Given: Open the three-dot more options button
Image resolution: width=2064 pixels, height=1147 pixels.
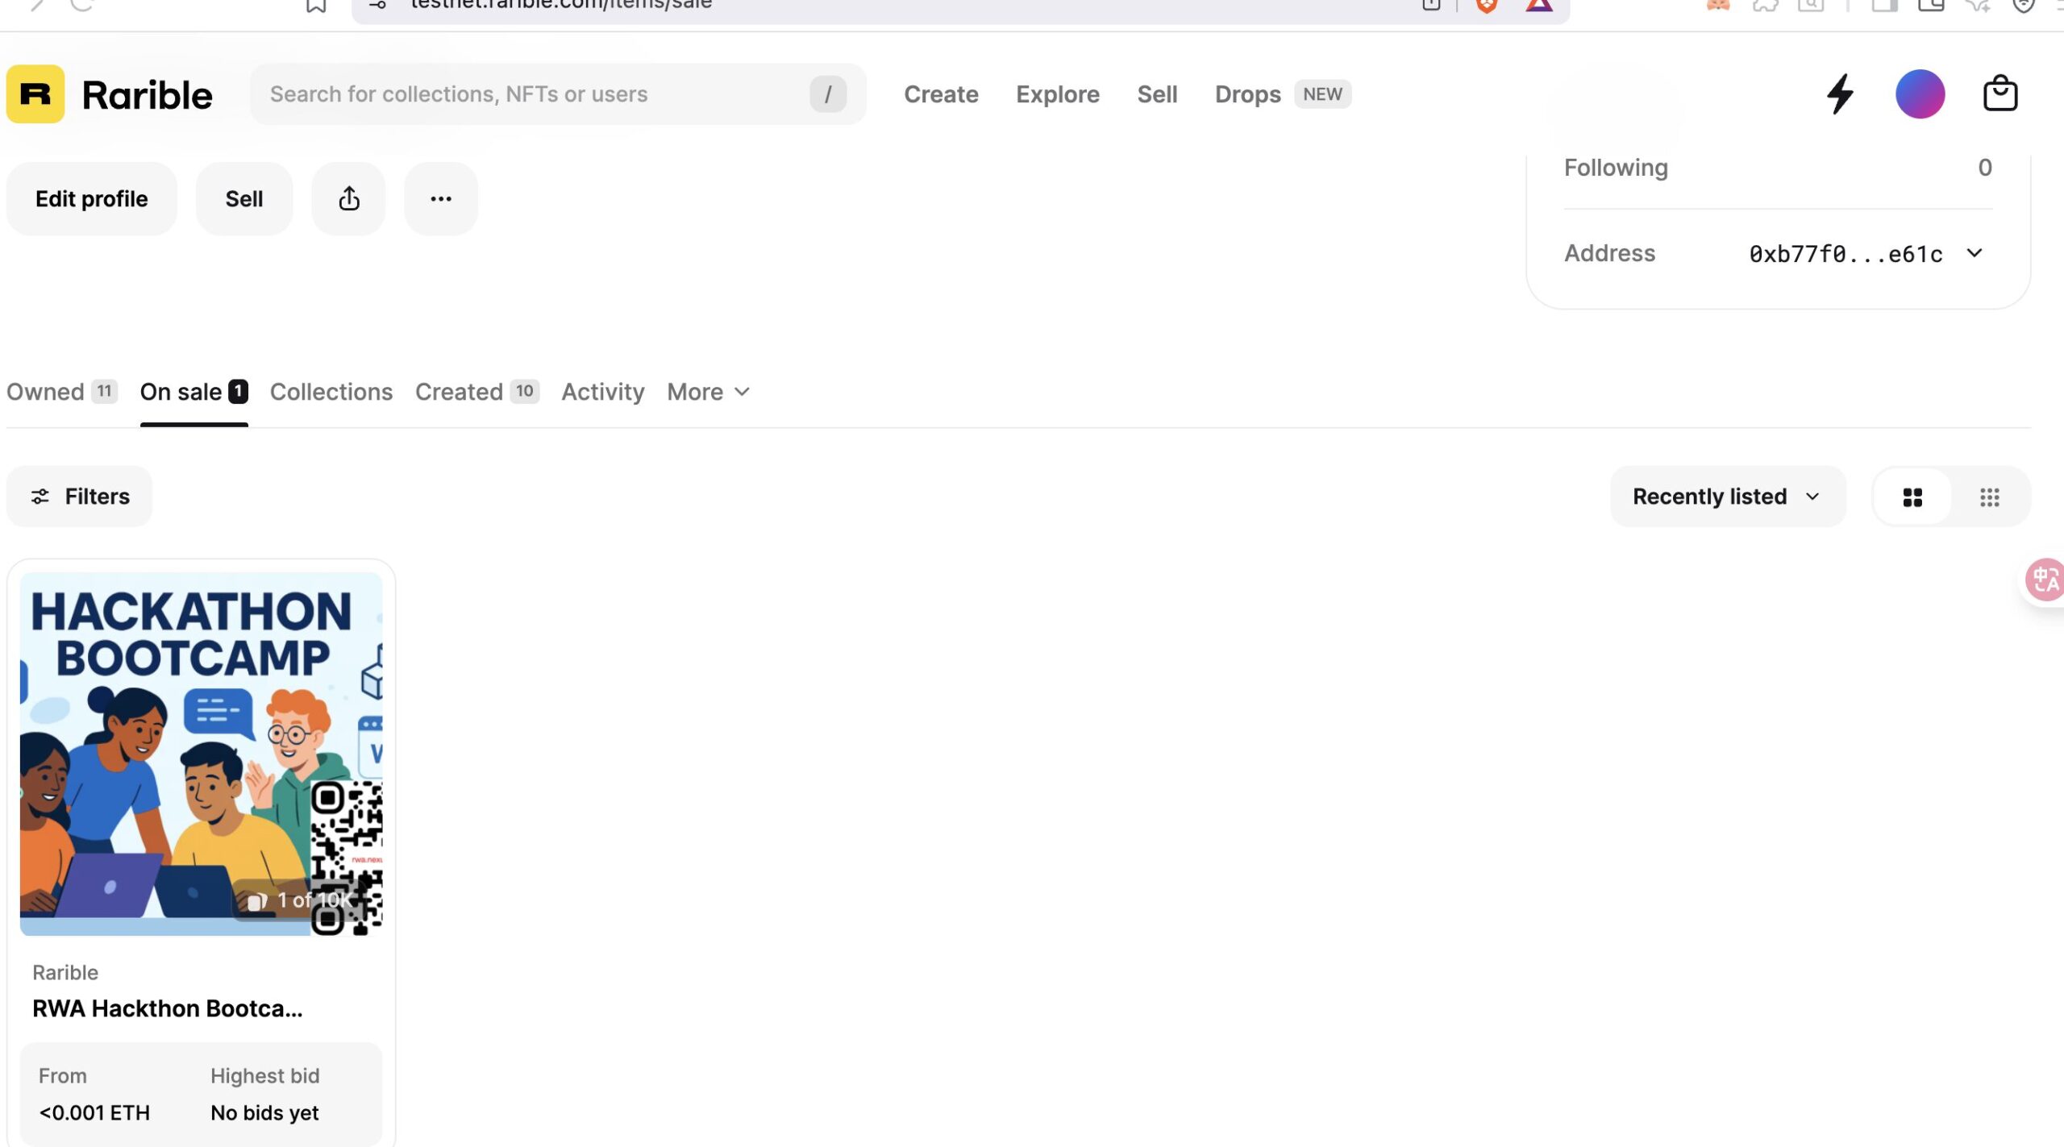Looking at the screenshot, I should tap(440, 199).
